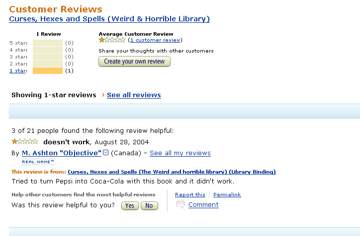Click the orange 1 star histogram bar
Viewport: 360px width, 236px height.
tap(48, 71)
